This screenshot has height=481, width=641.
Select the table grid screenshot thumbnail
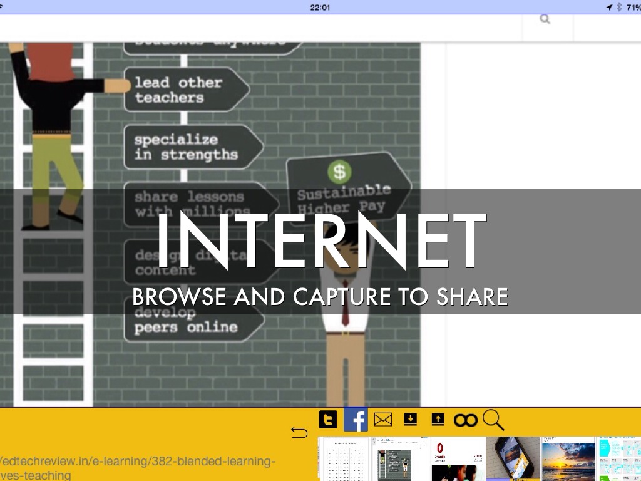click(344, 458)
